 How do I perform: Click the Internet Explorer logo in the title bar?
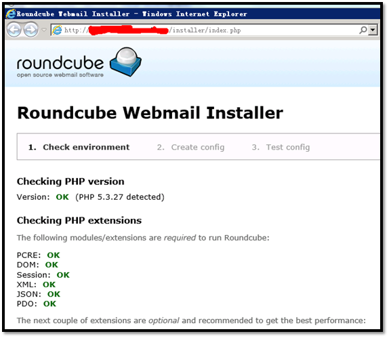tap(11, 14)
